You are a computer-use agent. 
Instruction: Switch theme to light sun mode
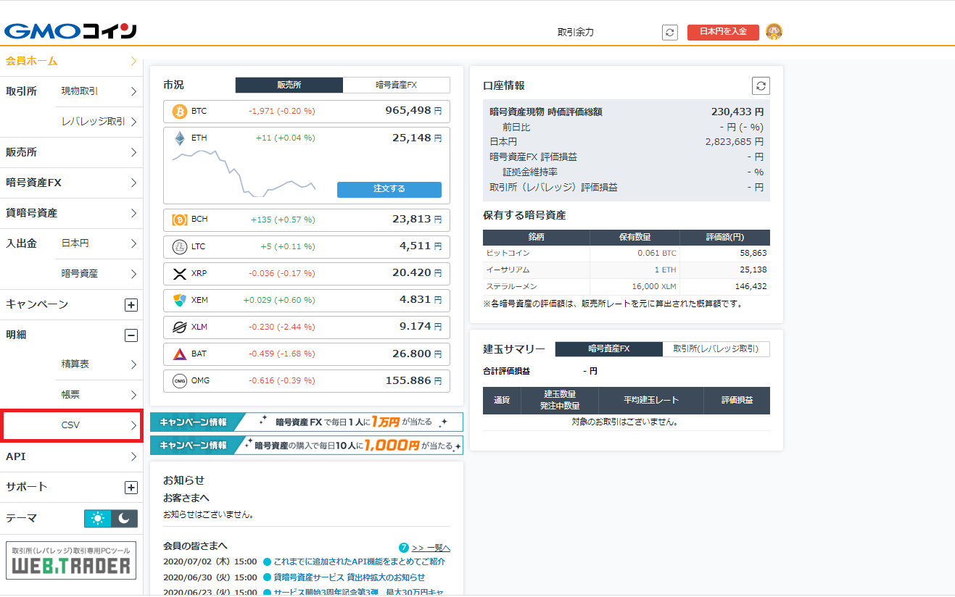[x=98, y=518]
